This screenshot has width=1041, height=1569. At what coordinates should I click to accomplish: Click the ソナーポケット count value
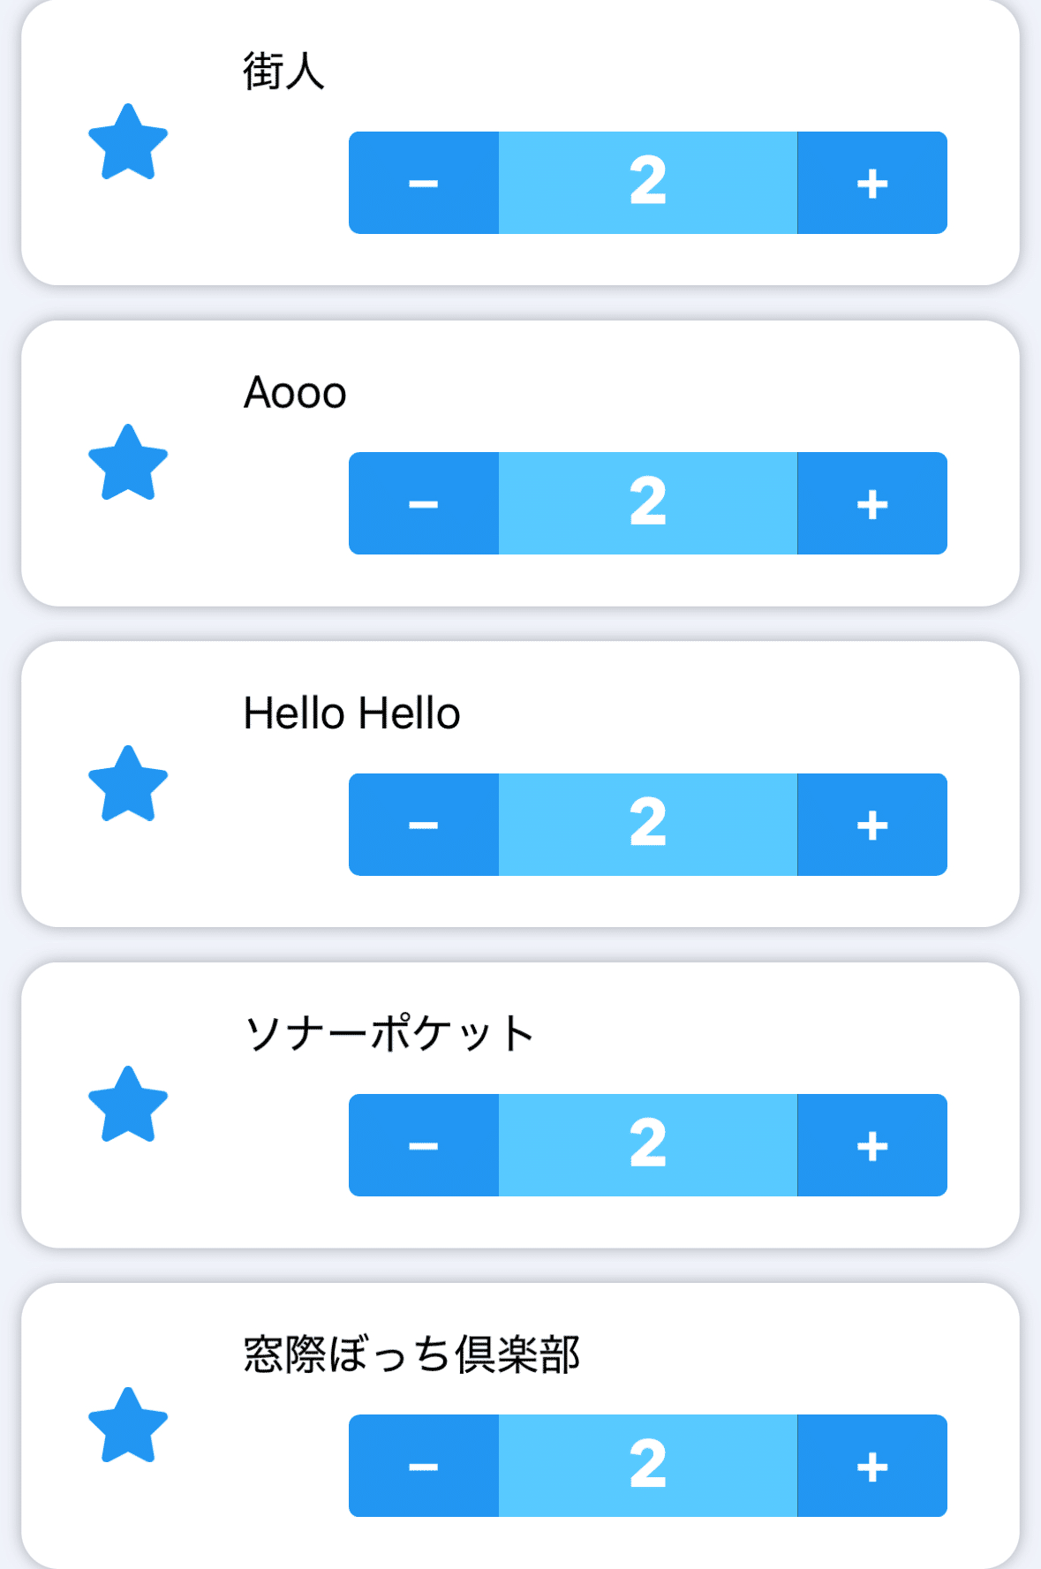click(x=647, y=1145)
